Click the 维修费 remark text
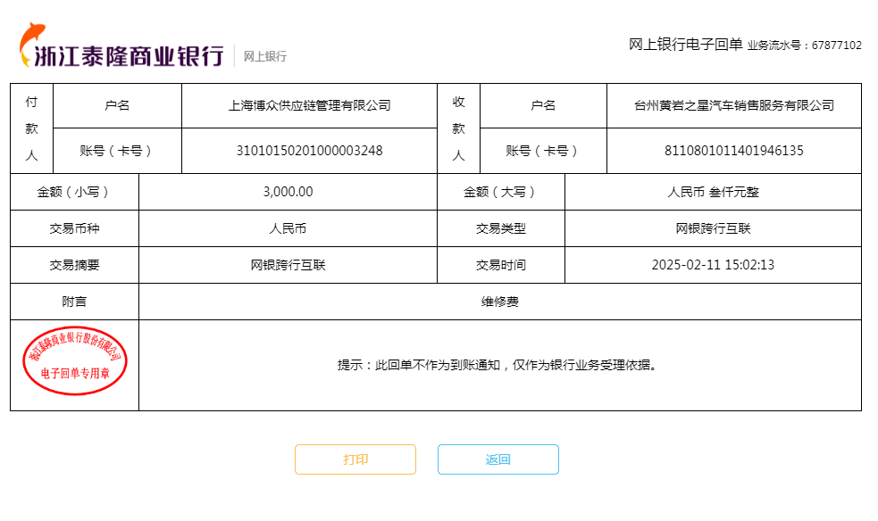This screenshot has width=878, height=521. pyautogui.click(x=499, y=302)
